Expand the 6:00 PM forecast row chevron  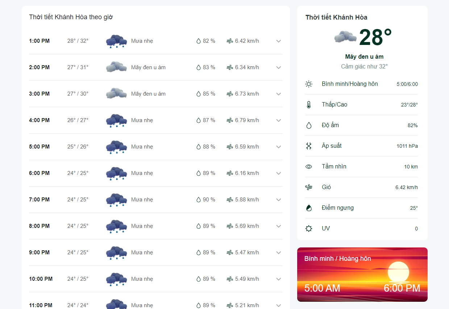click(x=279, y=173)
